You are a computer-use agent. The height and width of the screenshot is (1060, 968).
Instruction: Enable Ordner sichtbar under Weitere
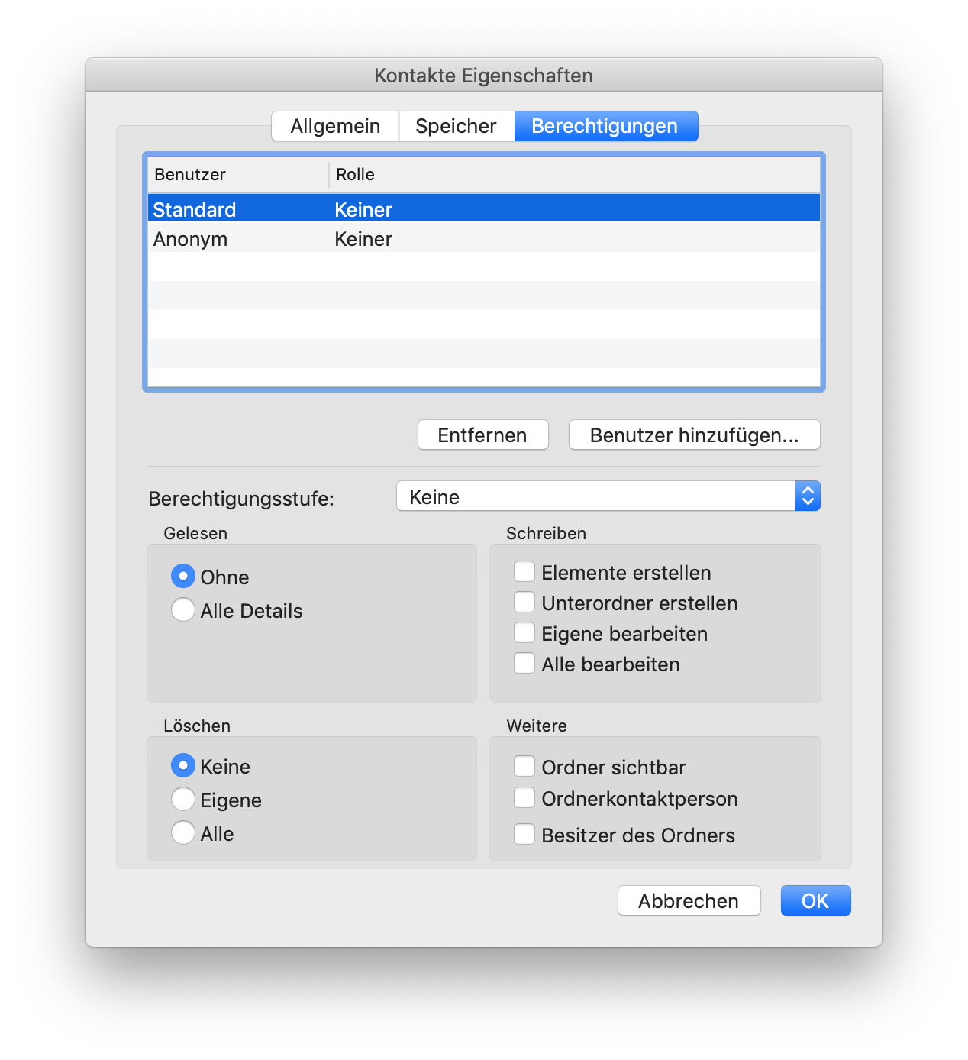tap(524, 765)
